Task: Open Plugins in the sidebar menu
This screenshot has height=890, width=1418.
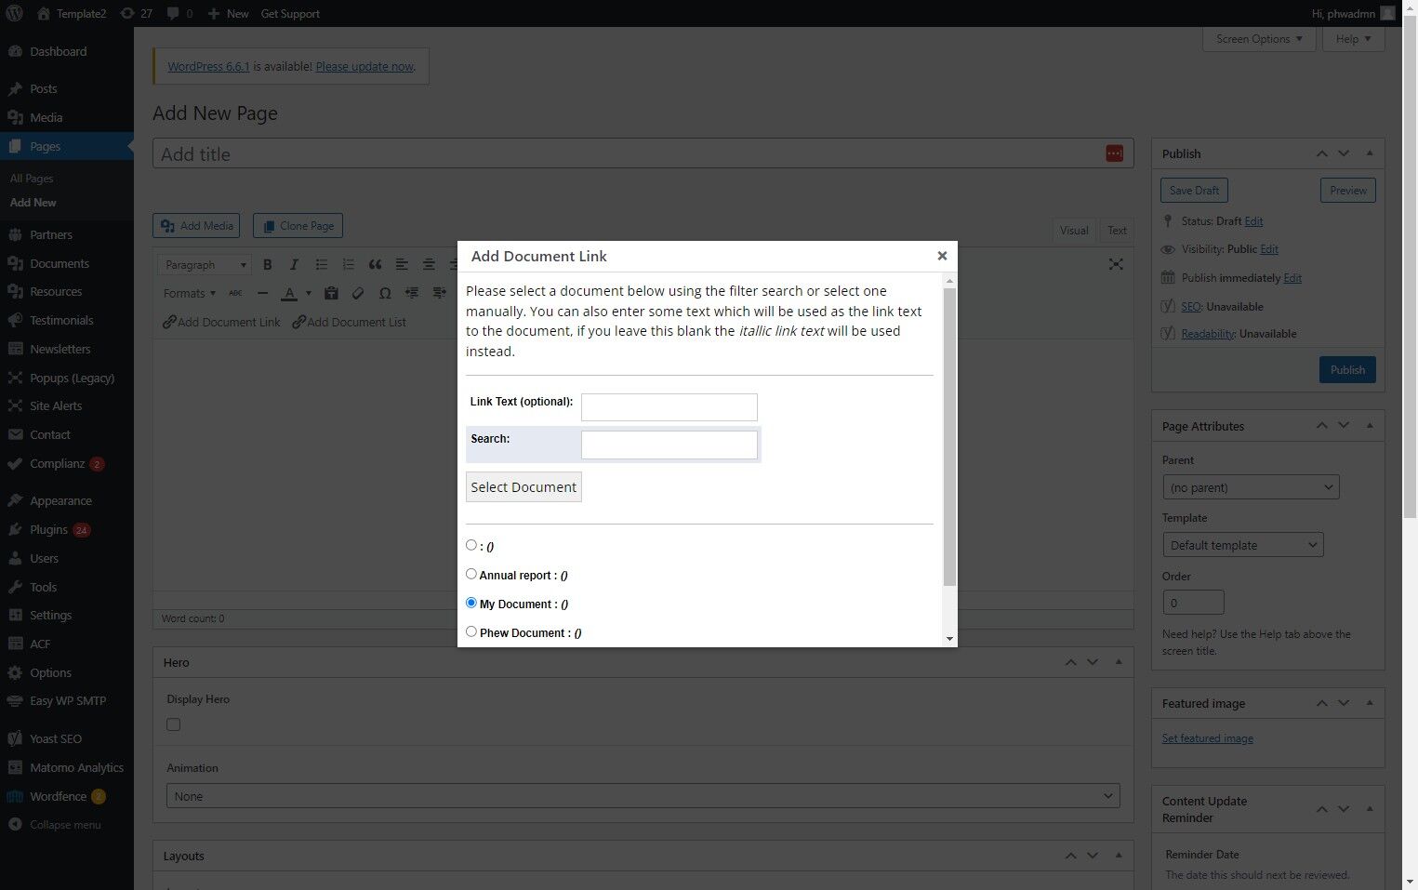Action: tap(67, 529)
